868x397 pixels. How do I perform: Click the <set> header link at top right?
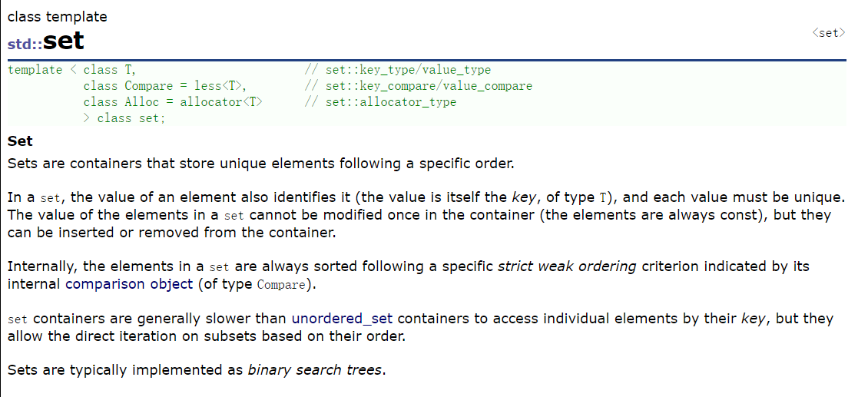pyautogui.click(x=829, y=33)
